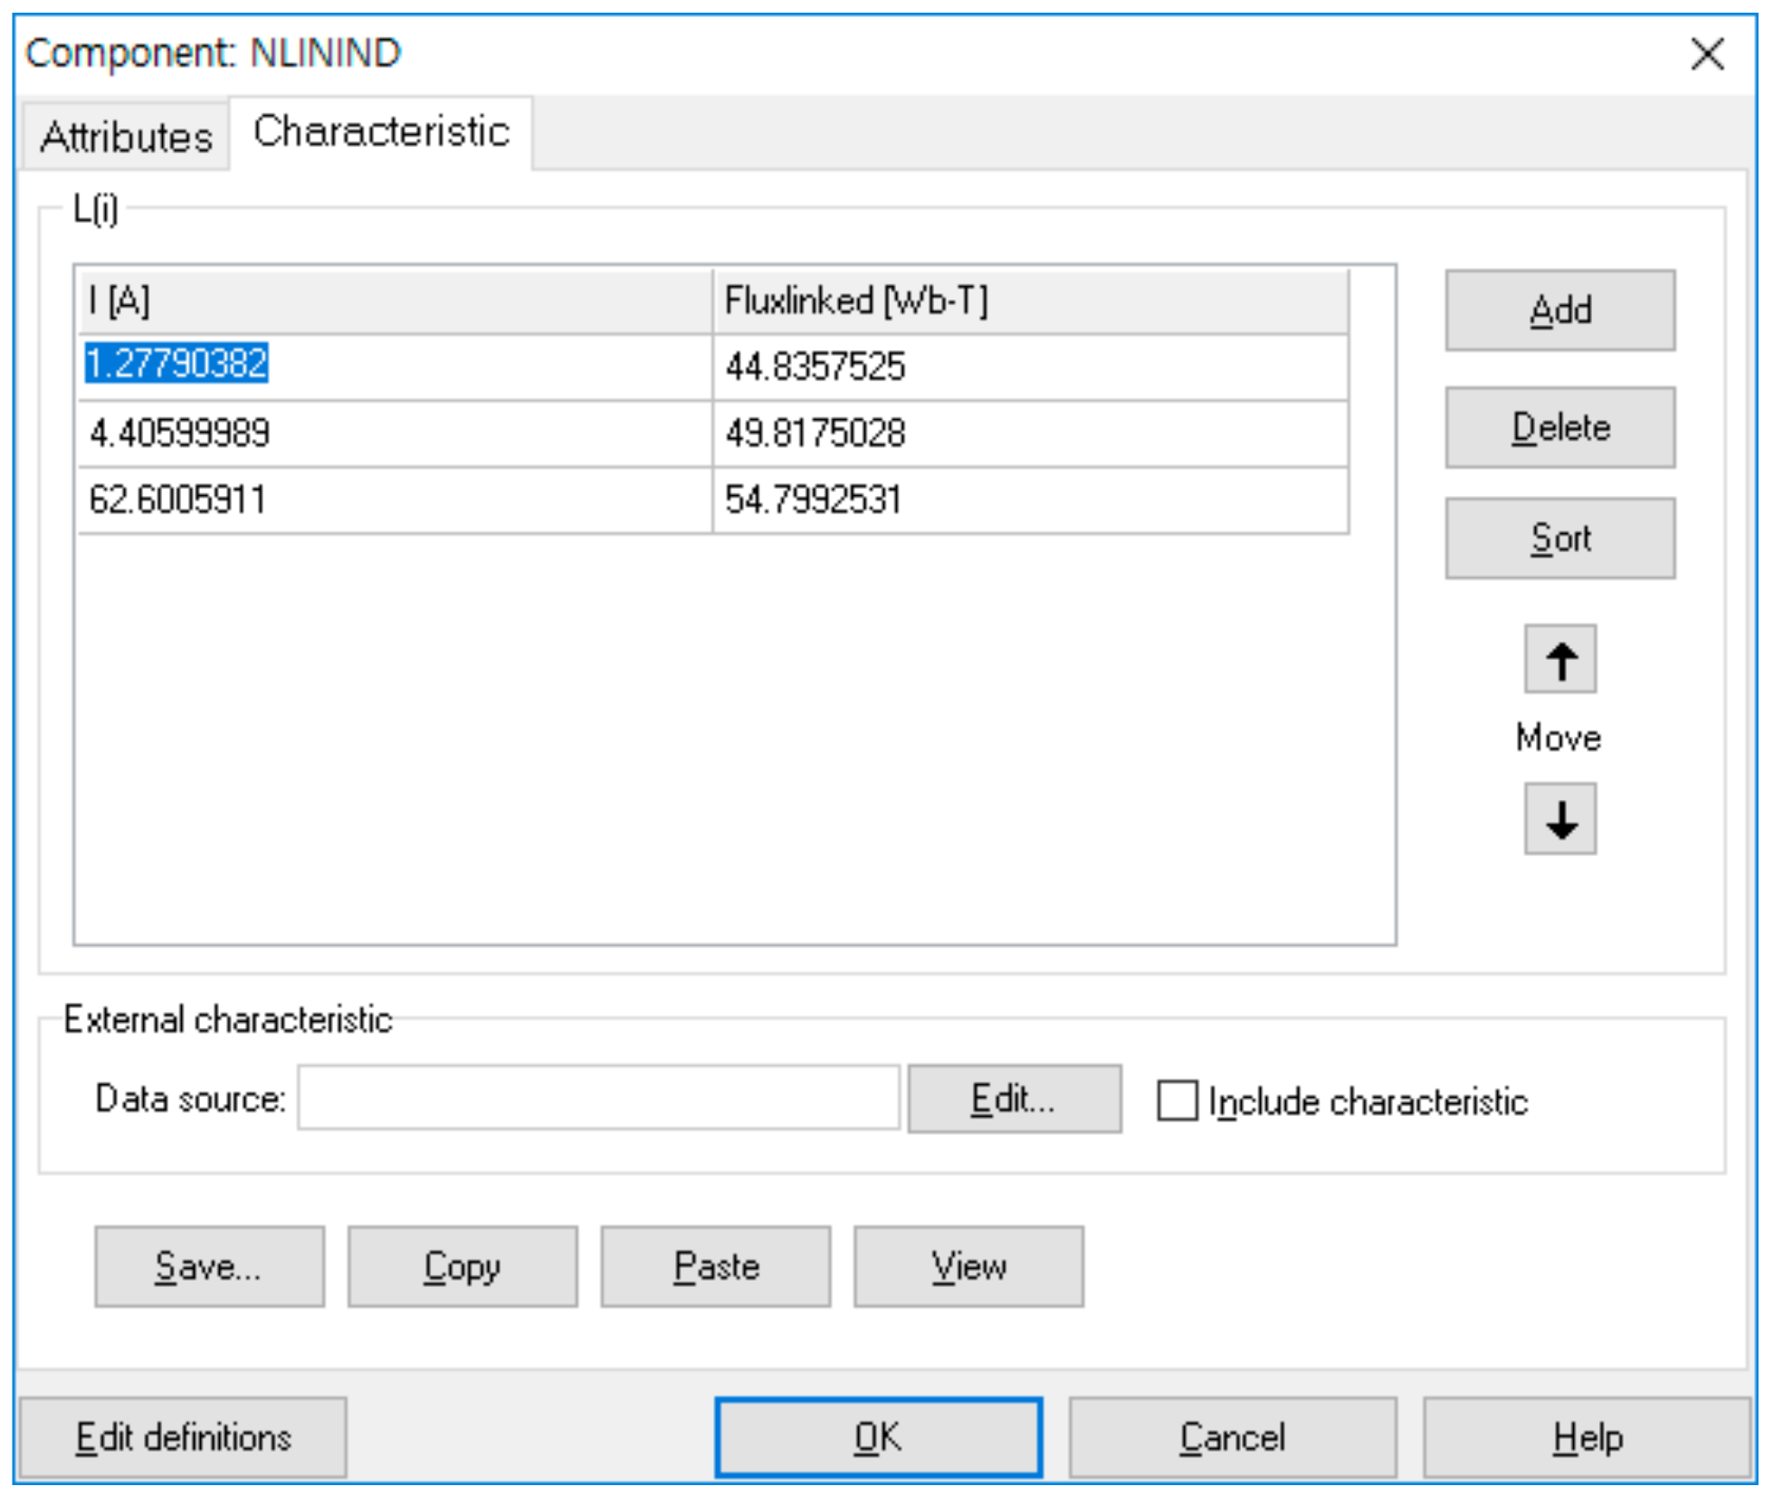This screenshot has height=1496, width=1773.
Task: Open external characteristic Edit... button
Action: 1013,1098
